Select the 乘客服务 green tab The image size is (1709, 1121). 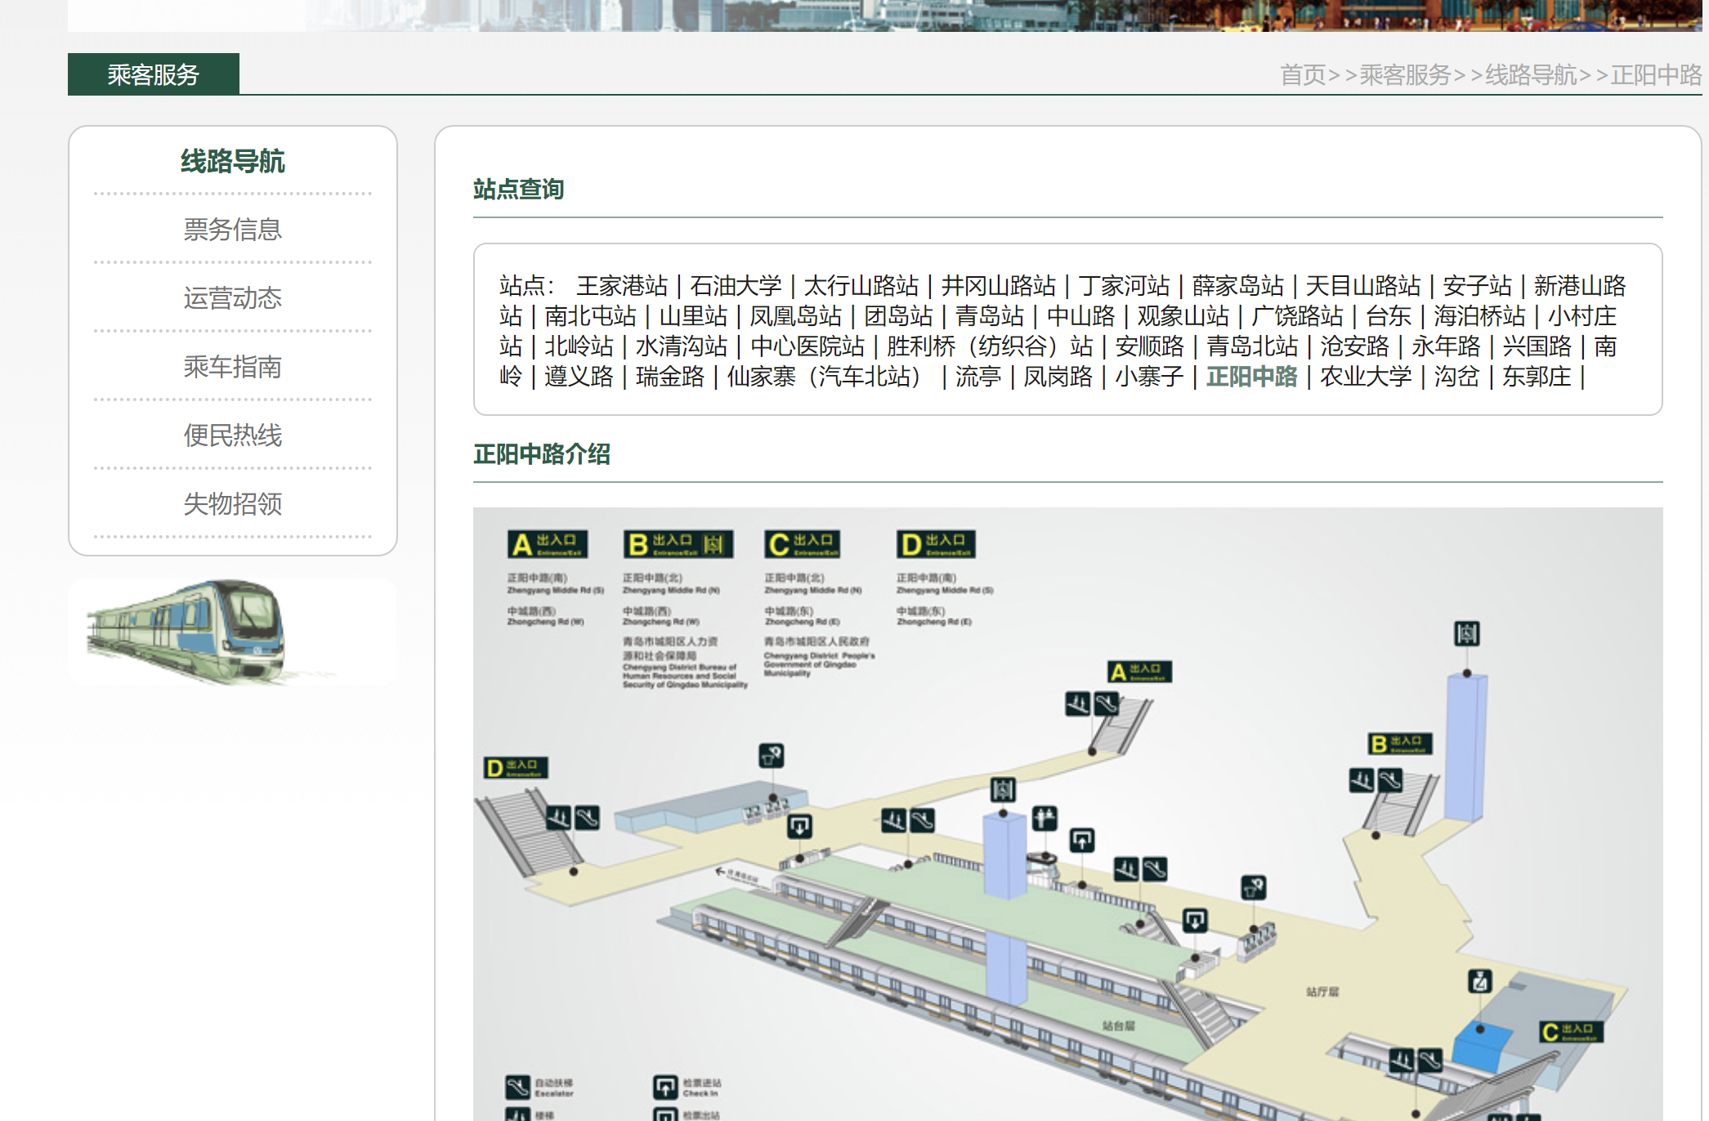coord(154,74)
